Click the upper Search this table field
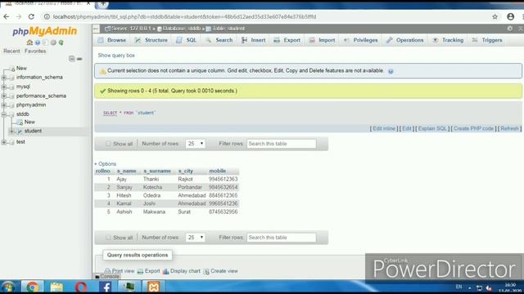This screenshot has width=524, height=294. coord(282,144)
